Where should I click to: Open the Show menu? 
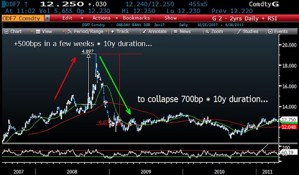coord(171,18)
